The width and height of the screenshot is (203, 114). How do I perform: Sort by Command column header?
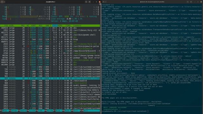click(x=77, y=26)
